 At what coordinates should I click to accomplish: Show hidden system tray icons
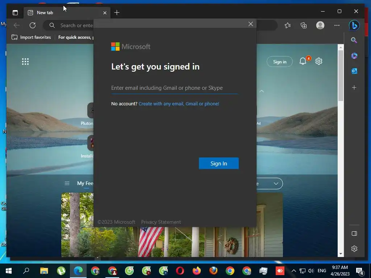click(293, 271)
